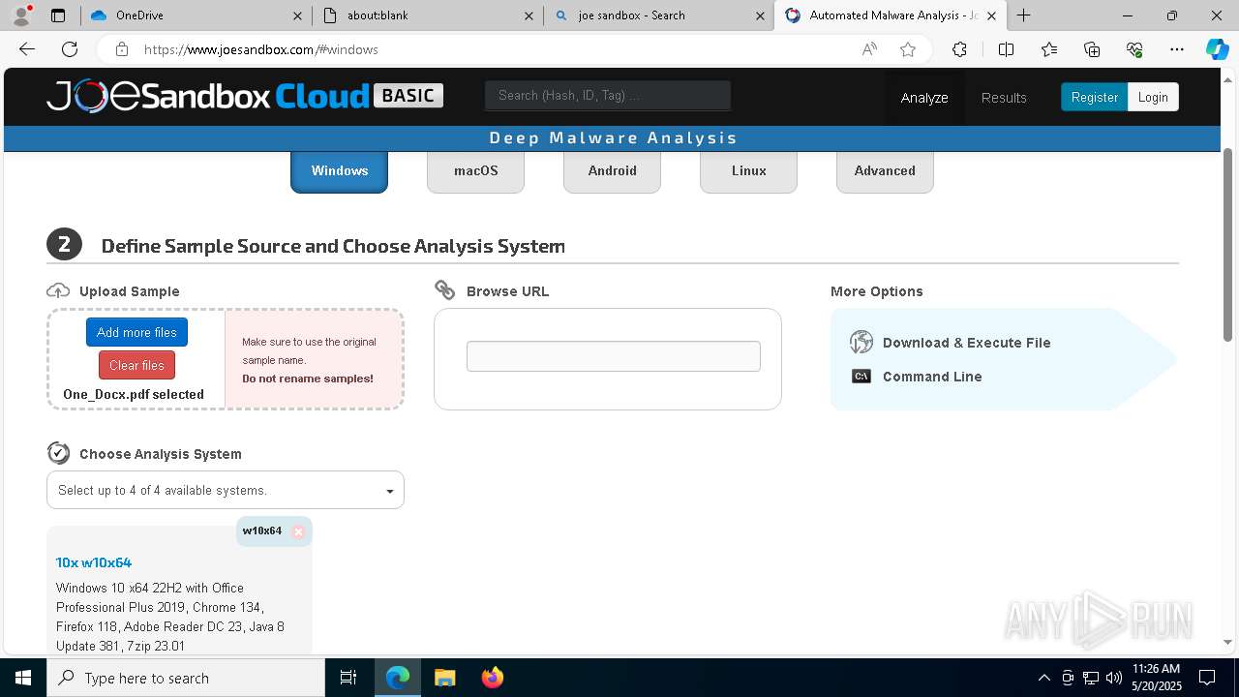Click One_Docx.pdf selected text

coord(134,394)
